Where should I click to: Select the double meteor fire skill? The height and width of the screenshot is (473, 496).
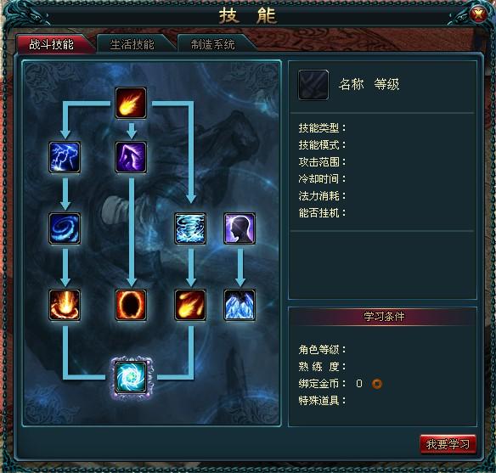tap(190, 305)
